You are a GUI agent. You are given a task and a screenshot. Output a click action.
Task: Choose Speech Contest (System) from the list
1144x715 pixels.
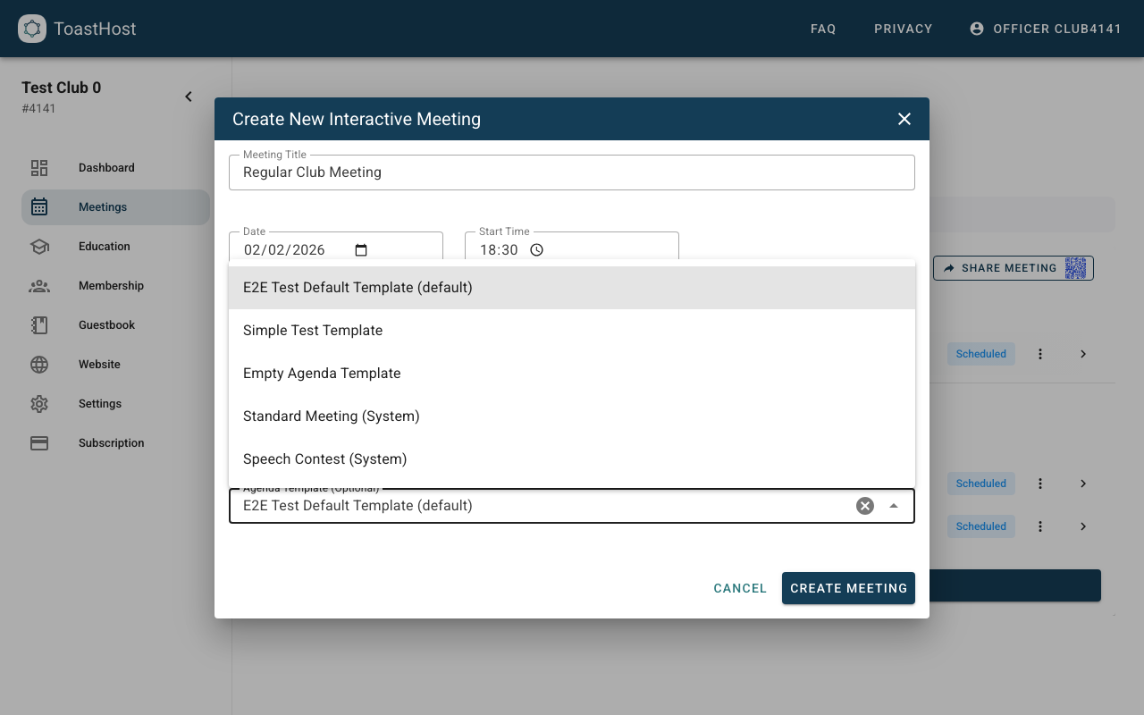coord(324,458)
